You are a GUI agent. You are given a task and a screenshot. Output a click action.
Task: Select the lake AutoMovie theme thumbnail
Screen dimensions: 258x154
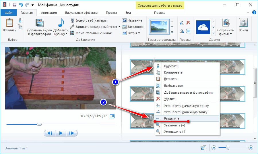tap(159, 27)
